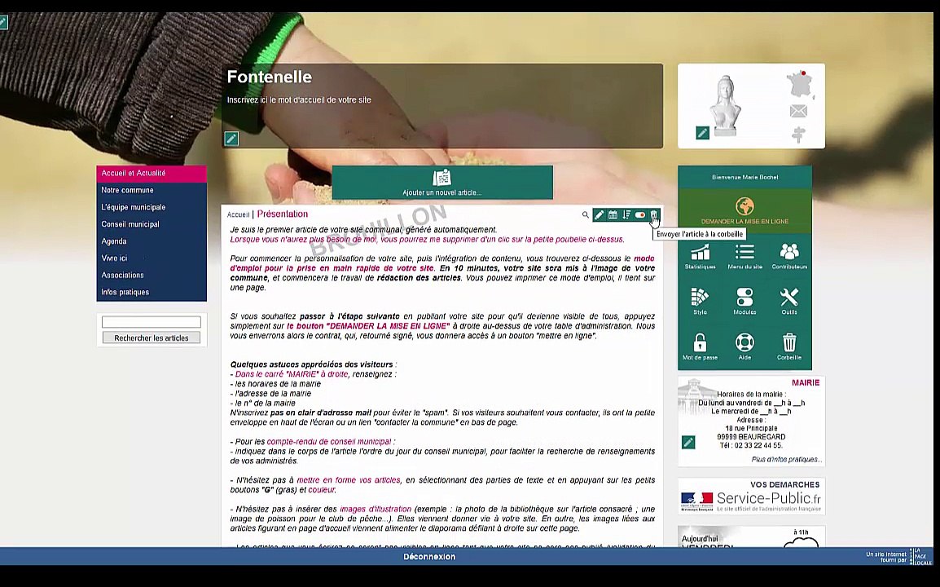940x587 pixels.
Task: Open Contributeurs management
Action: click(x=789, y=256)
